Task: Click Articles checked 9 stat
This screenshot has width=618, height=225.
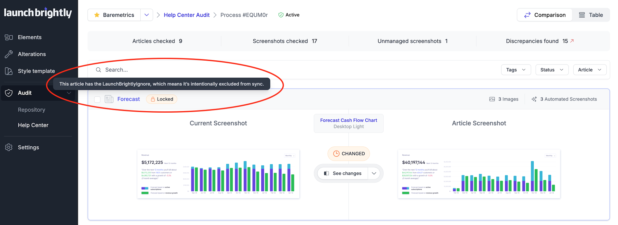Action: pyautogui.click(x=157, y=41)
